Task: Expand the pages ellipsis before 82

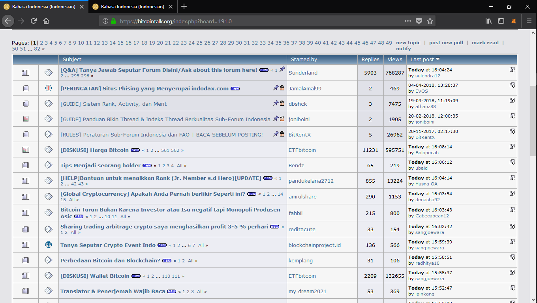Action: pyautogui.click(x=30, y=49)
